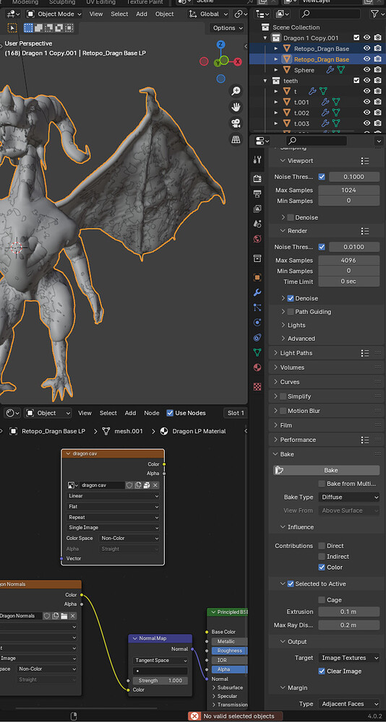The height and width of the screenshot is (722, 386).
Task: Enable Viewport Denoise checkbox
Action: point(291,217)
